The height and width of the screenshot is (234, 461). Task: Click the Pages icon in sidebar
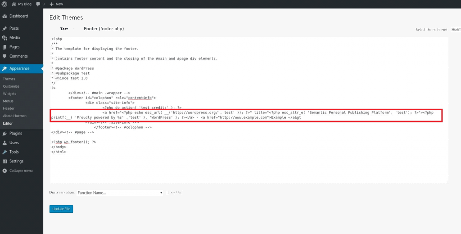(x=5, y=47)
